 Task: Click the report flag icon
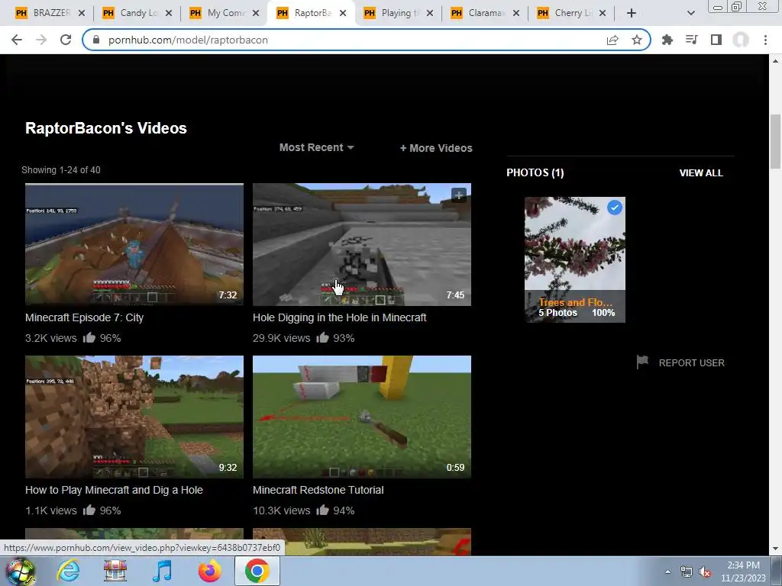642,362
